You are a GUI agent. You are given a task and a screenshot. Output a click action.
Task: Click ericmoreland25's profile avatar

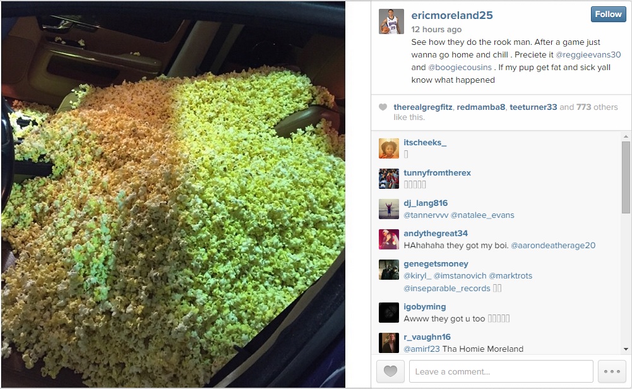tap(391, 21)
